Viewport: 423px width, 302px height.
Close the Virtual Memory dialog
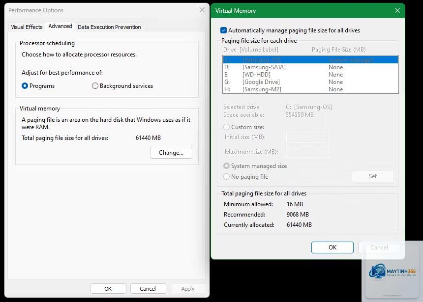click(397, 10)
